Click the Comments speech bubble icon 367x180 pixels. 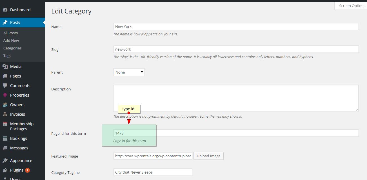(5, 86)
